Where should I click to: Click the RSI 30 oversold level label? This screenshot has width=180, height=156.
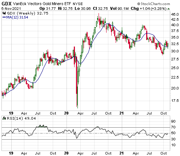[173, 139]
